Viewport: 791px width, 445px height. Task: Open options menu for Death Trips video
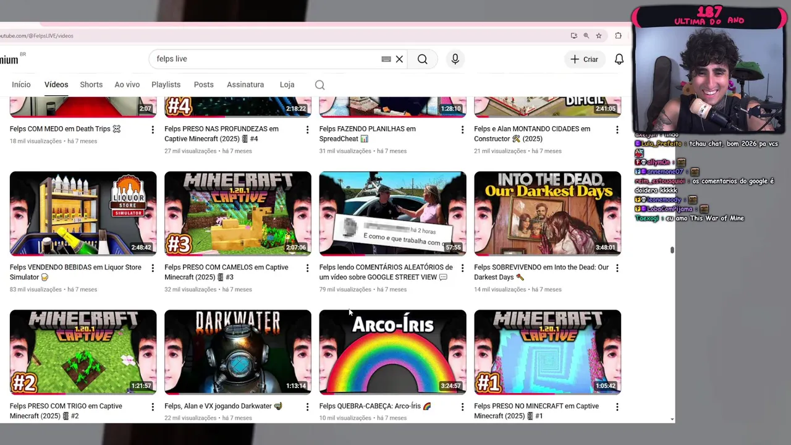(x=153, y=130)
